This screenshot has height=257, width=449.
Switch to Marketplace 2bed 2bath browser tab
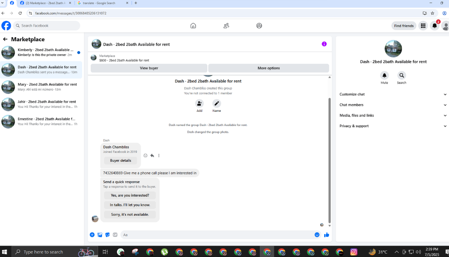tap(46, 3)
